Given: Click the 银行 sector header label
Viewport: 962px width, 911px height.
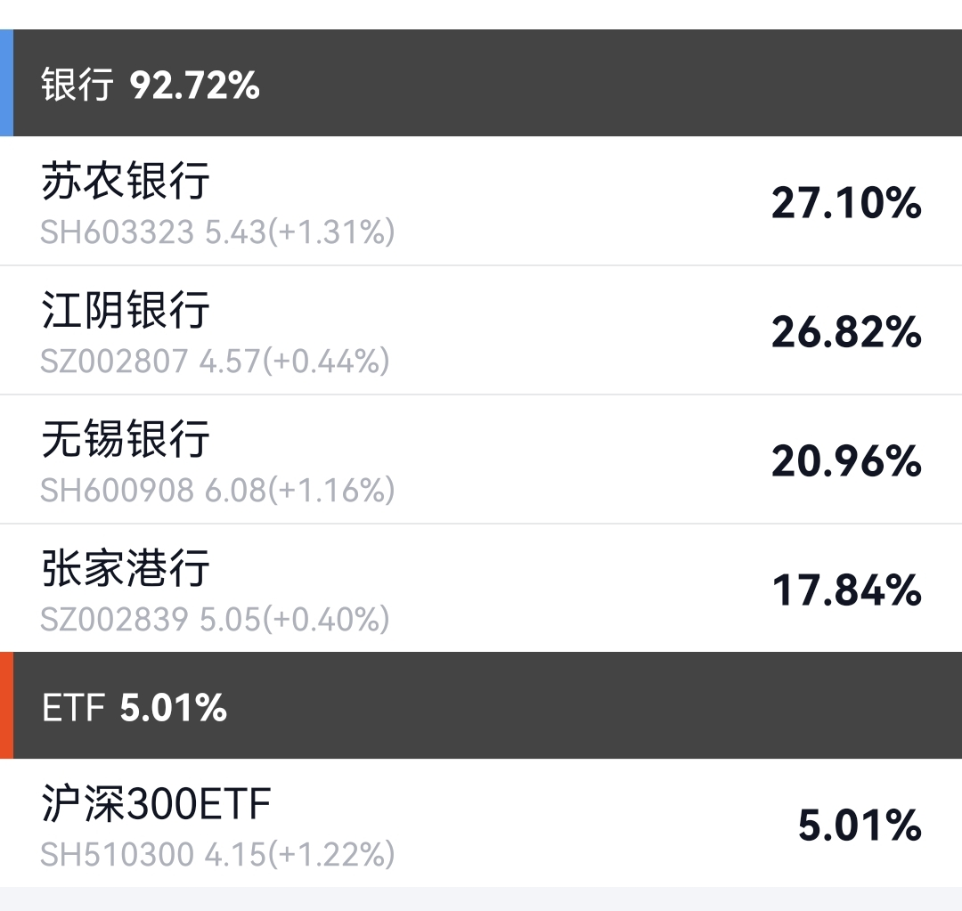Looking at the screenshot, I should point(77,85).
